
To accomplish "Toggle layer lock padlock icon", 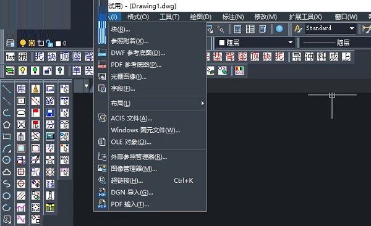I will click(49, 43).
